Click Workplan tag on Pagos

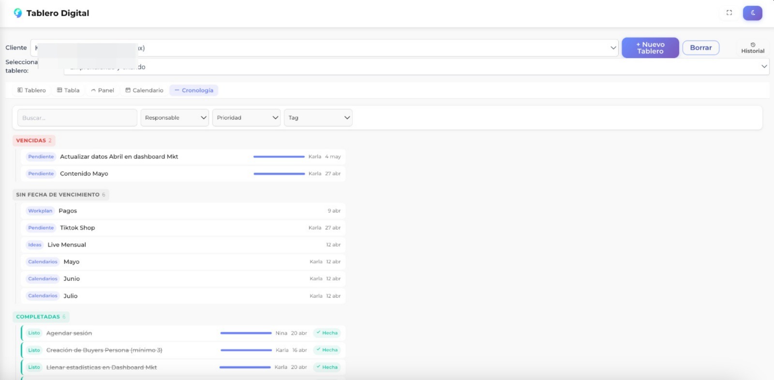click(x=40, y=211)
